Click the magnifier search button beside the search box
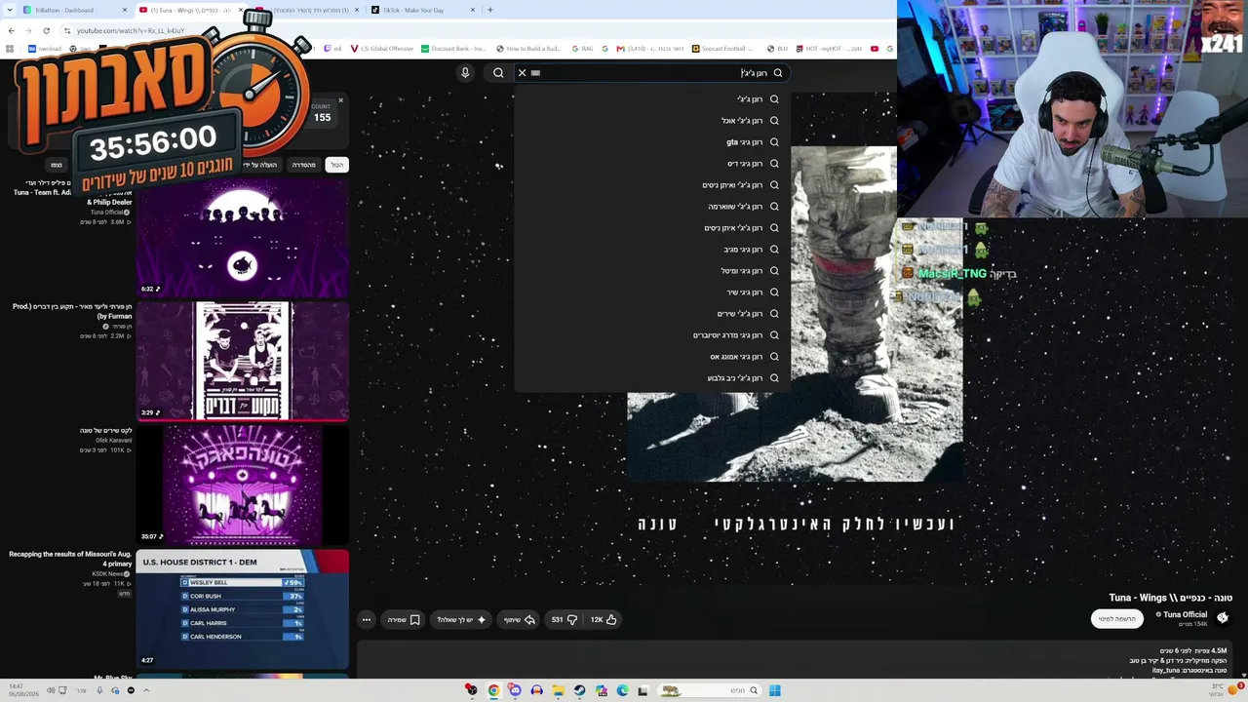Viewport: 1248px width, 702px height. [498, 73]
